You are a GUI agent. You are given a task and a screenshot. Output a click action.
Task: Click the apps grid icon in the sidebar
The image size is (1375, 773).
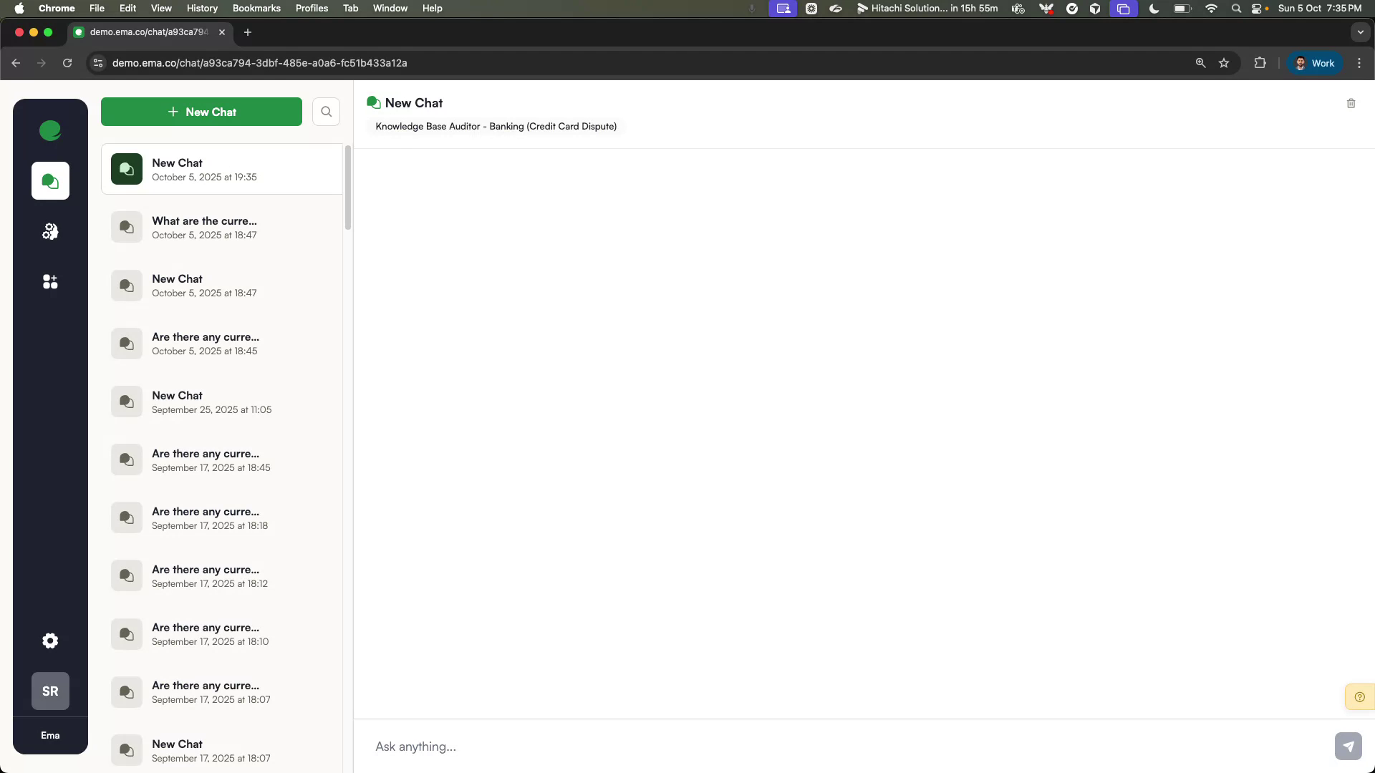49,281
